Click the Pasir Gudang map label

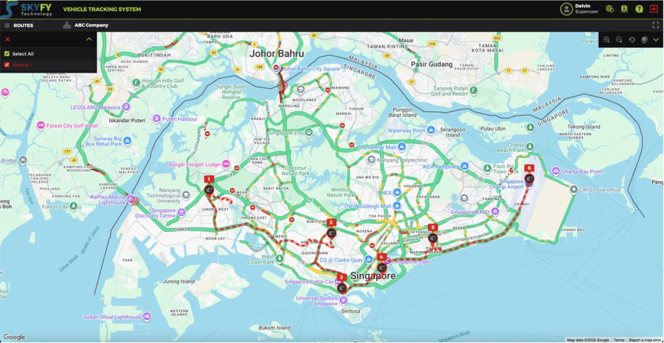[432, 64]
